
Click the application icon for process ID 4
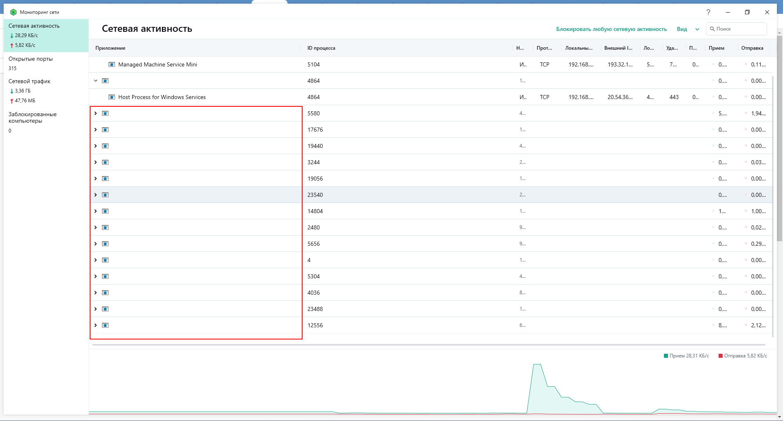105,260
